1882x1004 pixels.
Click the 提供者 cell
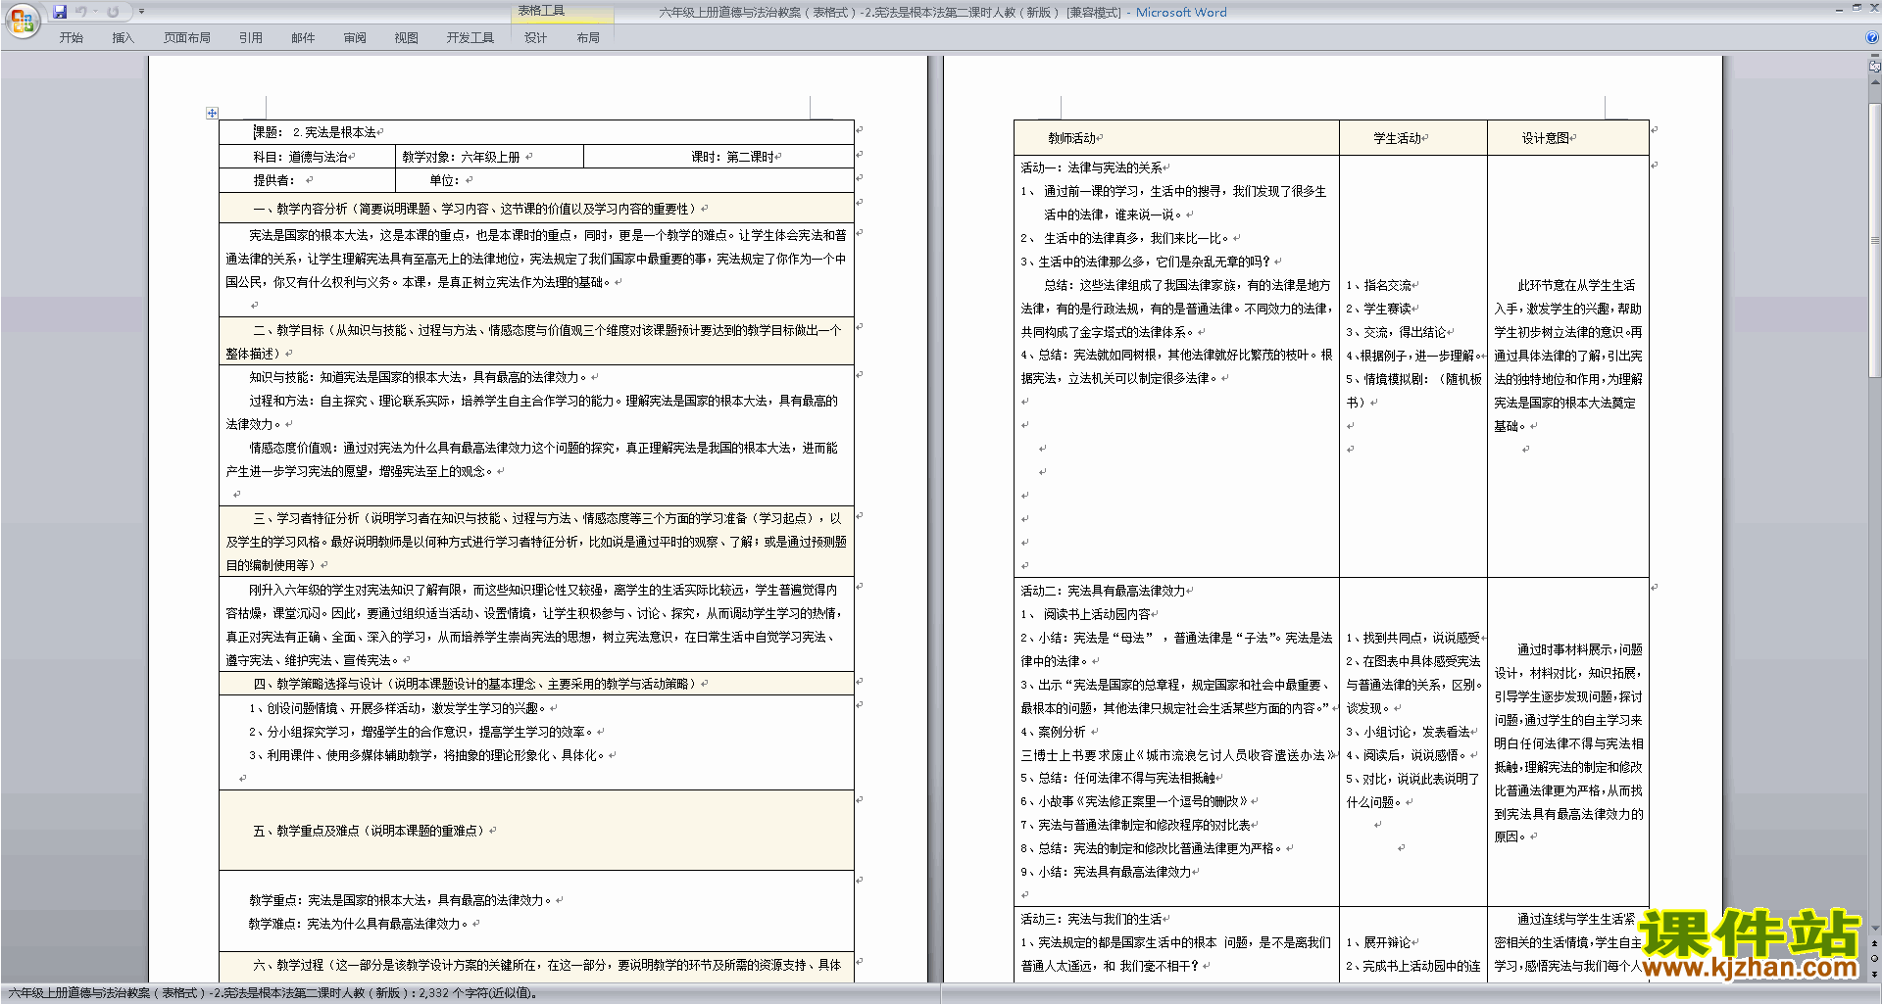click(x=307, y=180)
